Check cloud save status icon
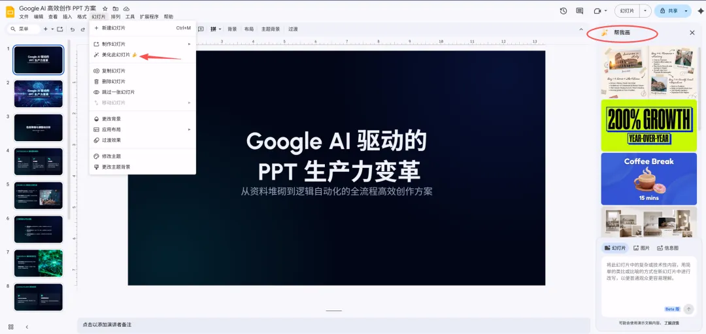The image size is (706, 334). [127, 8]
